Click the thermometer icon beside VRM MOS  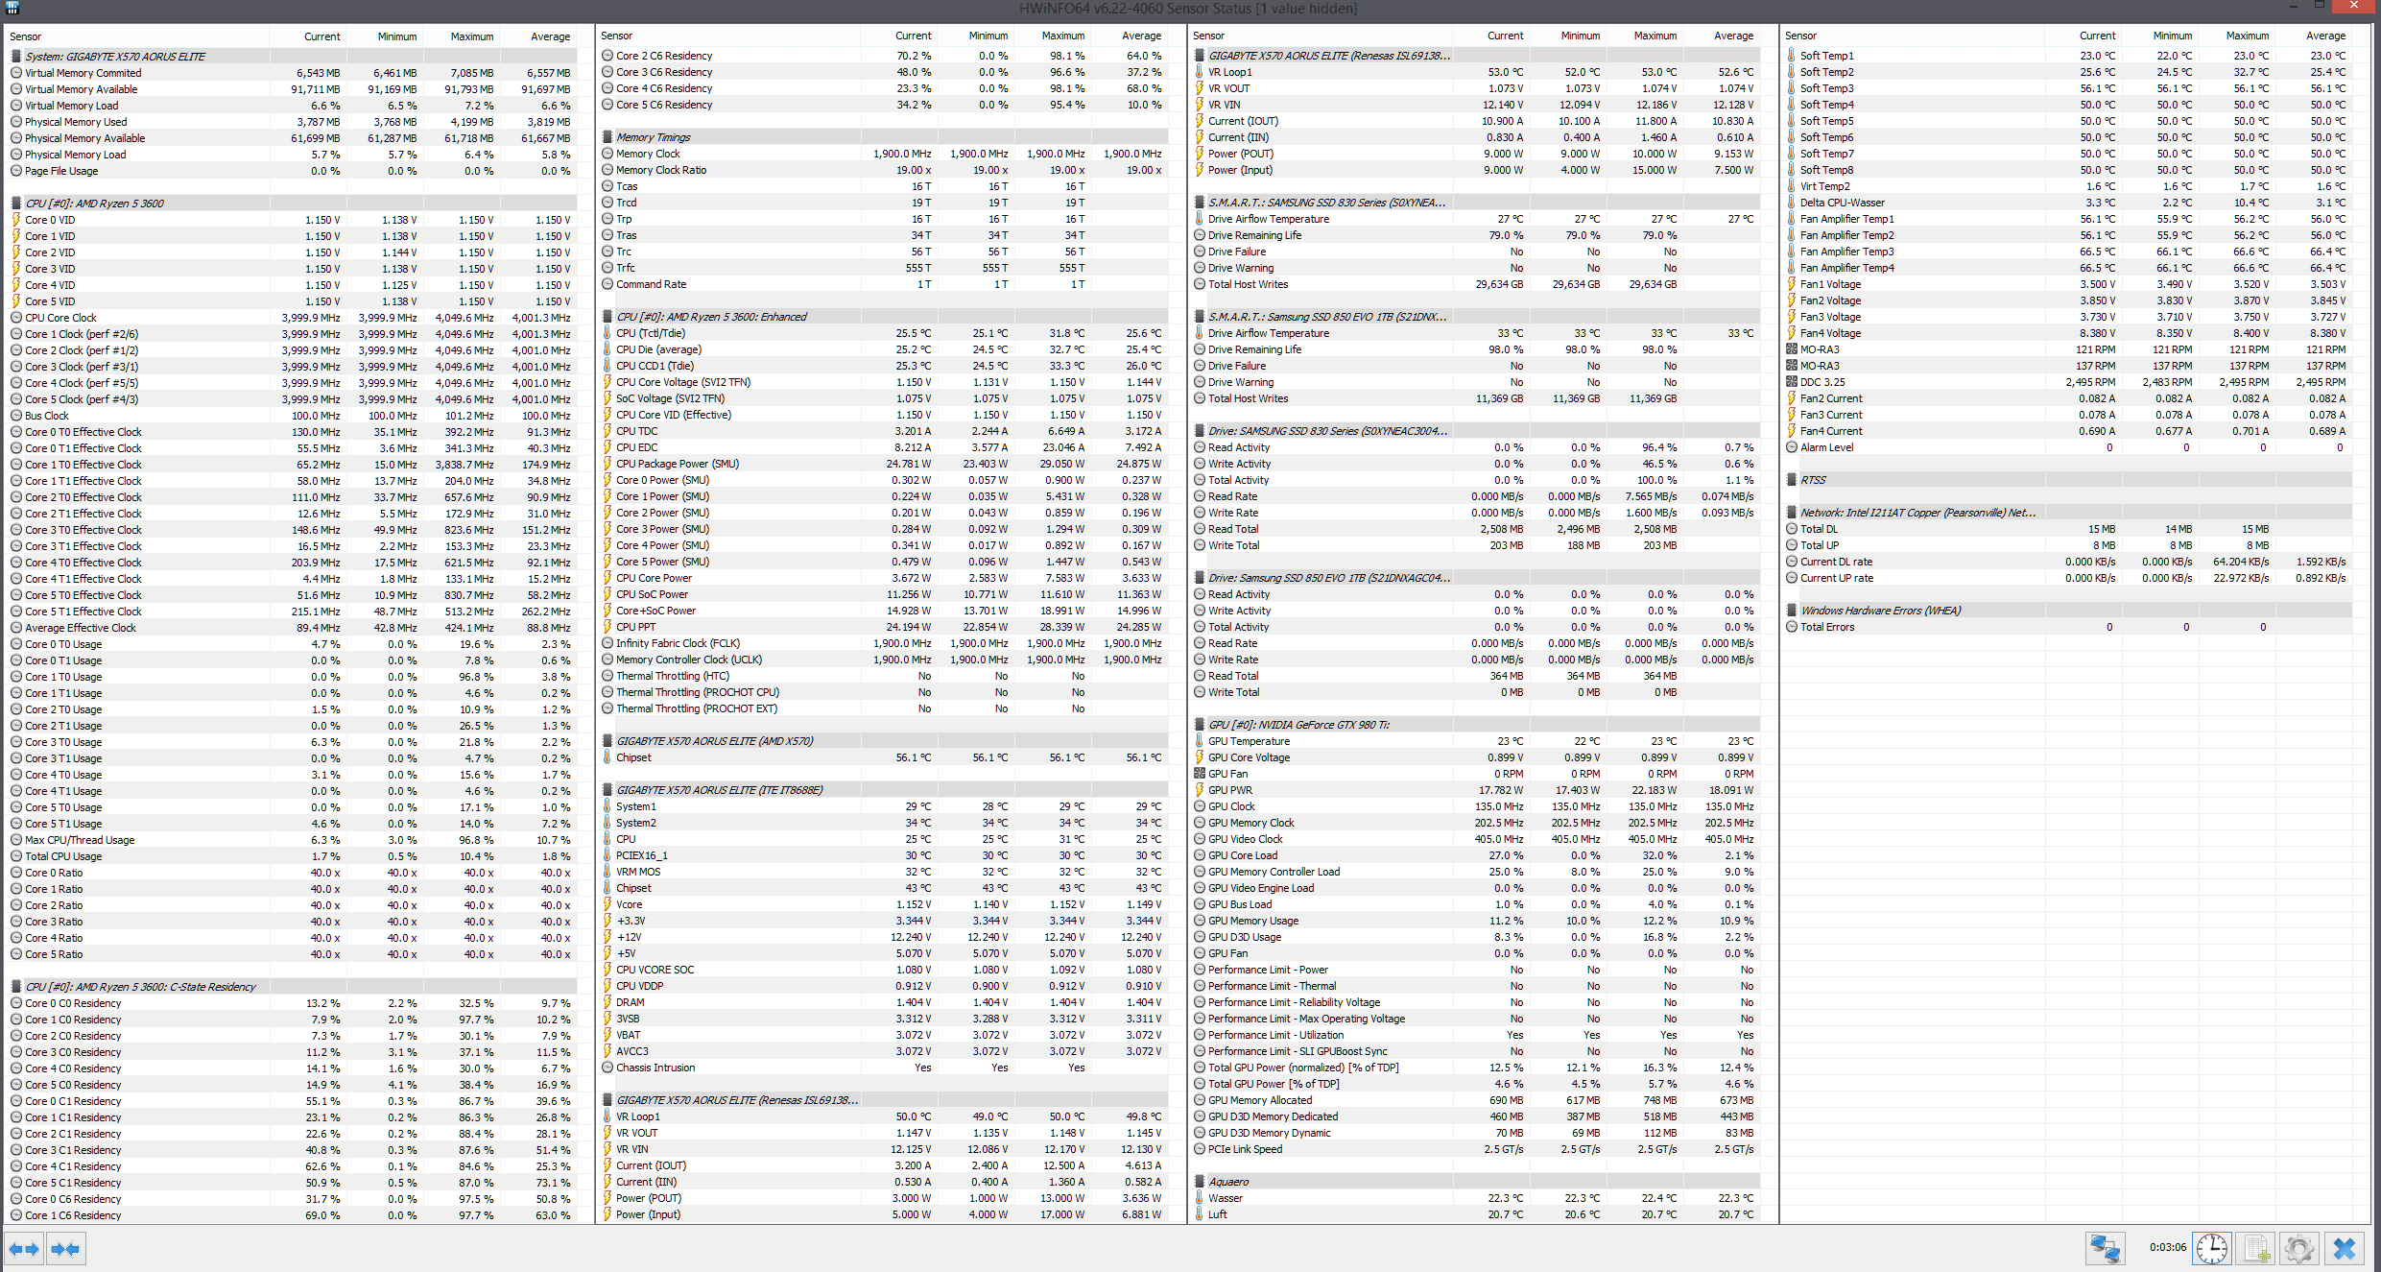click(x=607, y=872)
